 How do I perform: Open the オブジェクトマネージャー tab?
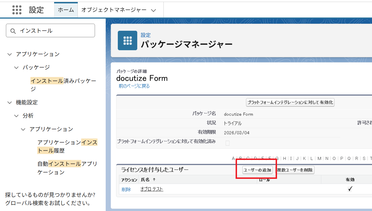(114, 10)
